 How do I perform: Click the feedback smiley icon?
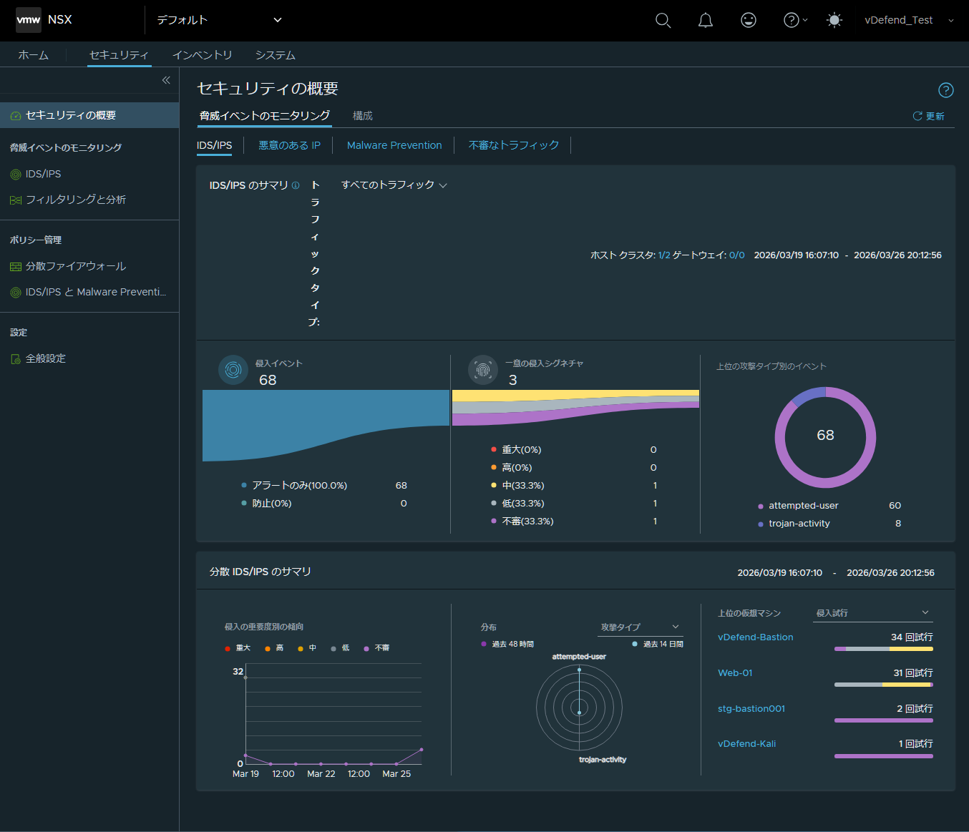(x=749, y=20)
